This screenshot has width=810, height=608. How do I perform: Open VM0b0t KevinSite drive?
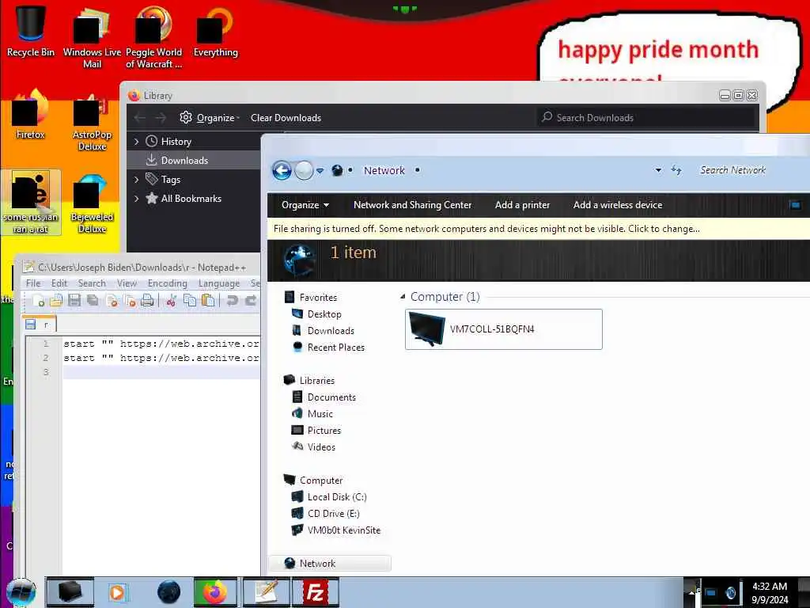coord(335,530)
